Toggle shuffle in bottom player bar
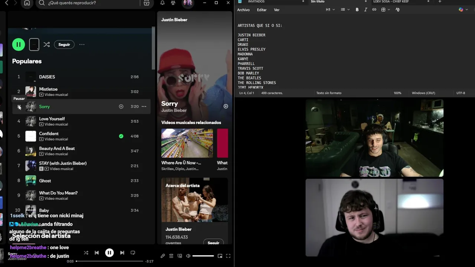Viewport: 475px width, 267px height. 86,253
